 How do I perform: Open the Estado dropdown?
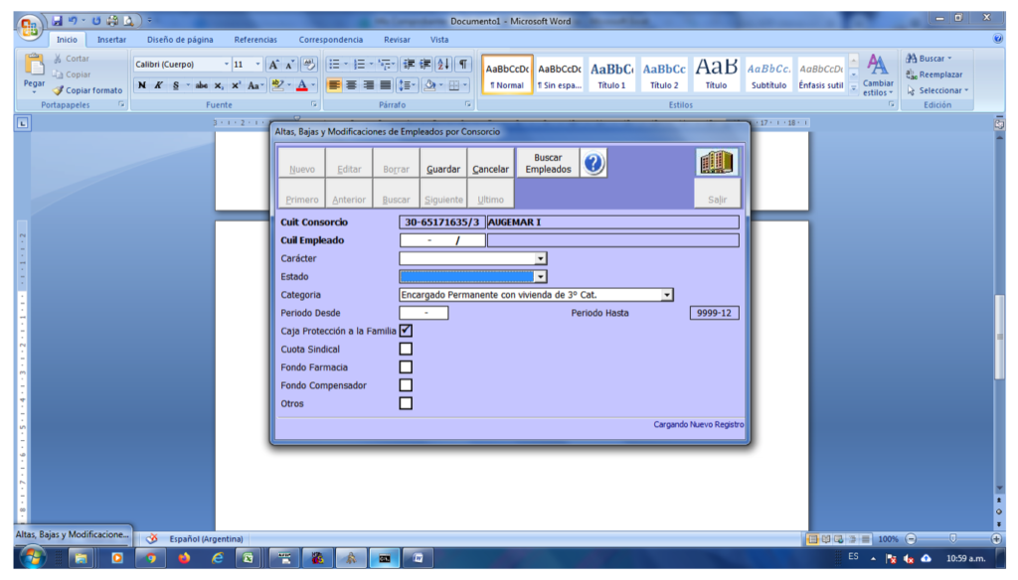pyautogui.click(x=540, y=277)
